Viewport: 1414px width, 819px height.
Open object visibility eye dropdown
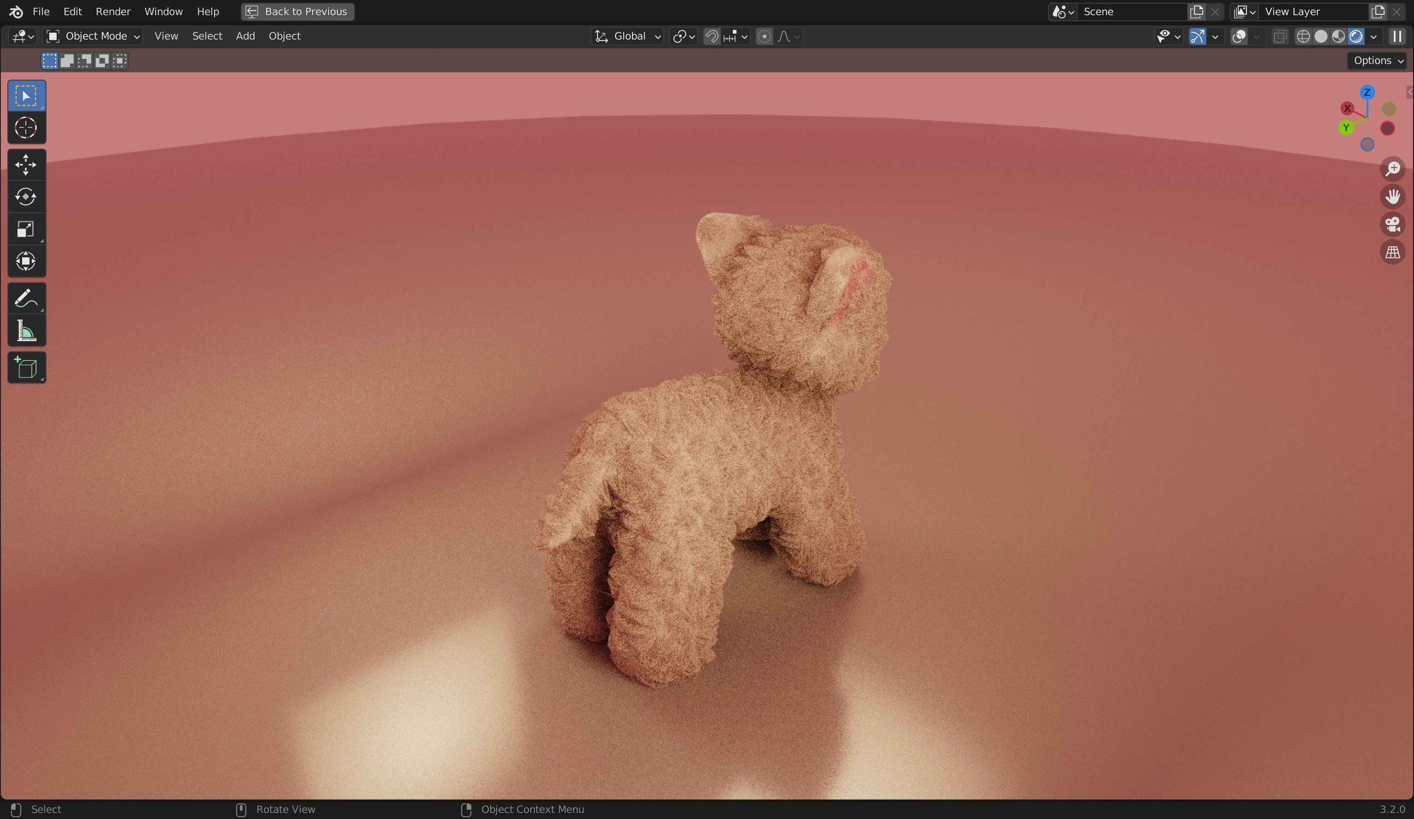pyautogui.click(x=1169, y=36)
